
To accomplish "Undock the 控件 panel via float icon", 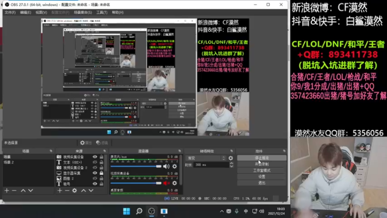I will pos(284,151).
